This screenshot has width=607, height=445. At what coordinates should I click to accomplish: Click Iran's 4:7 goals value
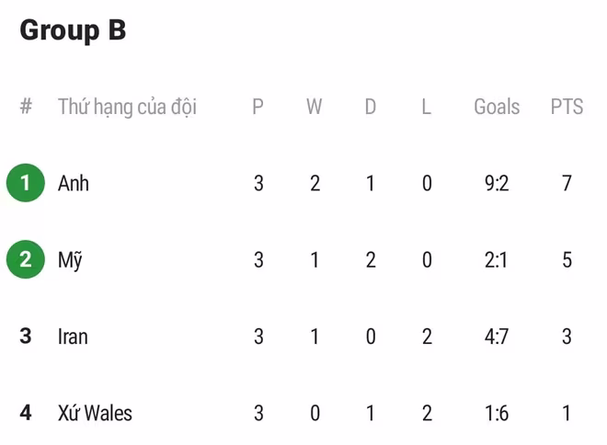pyautogui.click(x=497, y=337)
